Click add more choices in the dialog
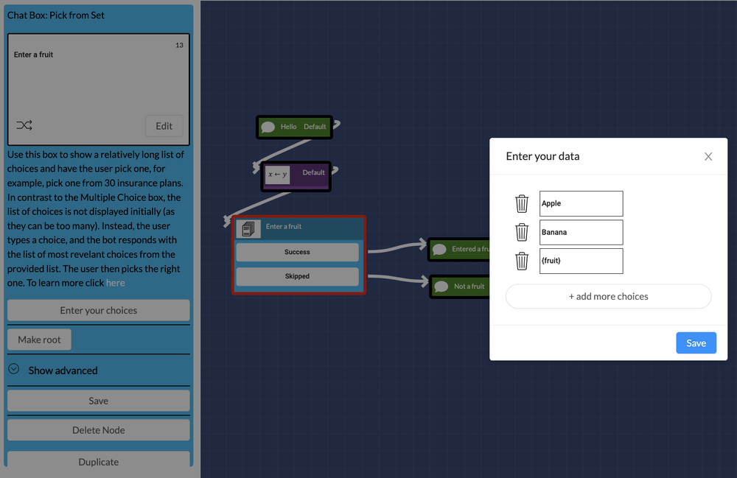Image resolution: width=737 pixels, height=478 pixels. (x=608, y=296)
